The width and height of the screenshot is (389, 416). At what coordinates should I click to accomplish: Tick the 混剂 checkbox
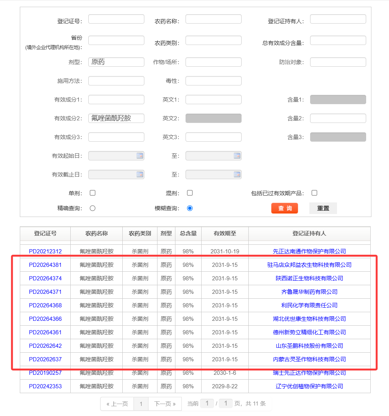click(190, 193)
